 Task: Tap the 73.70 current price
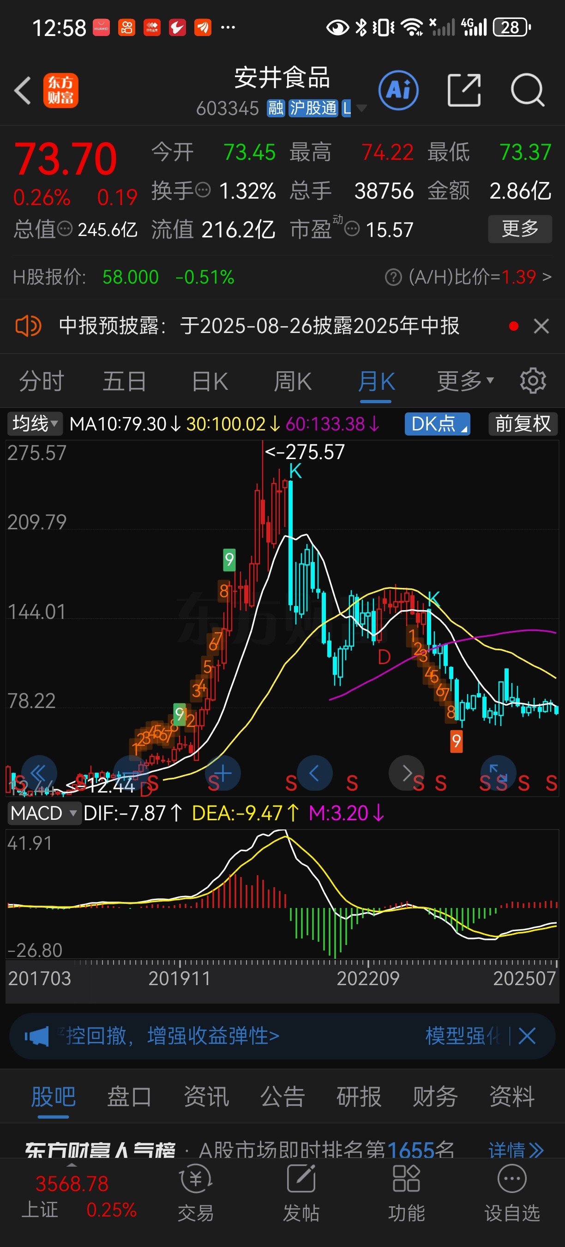pyautogui.click(x=66, y=159)
